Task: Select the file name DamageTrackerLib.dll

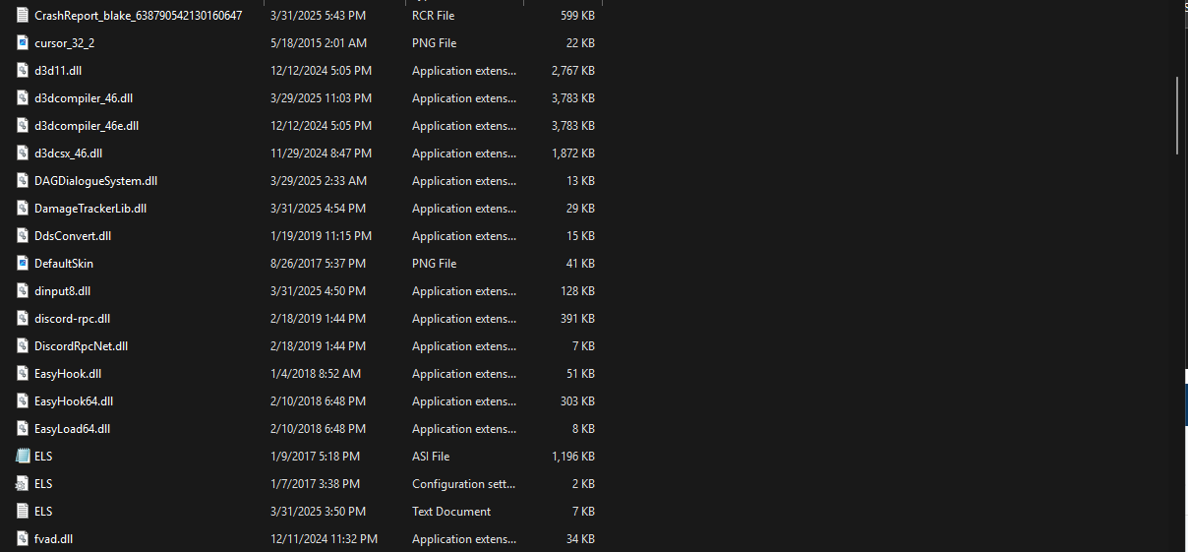Action: 90,209
